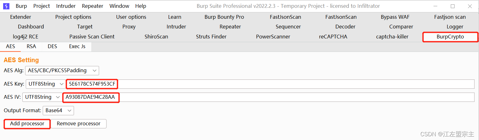Switch to the Learn tab
The height and width of the screenshot is (140, 479).
pyautogui.click(x=175, y=17)
